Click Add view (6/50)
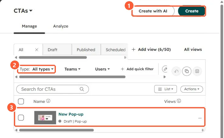224x138 pixels. tap(151, 49)
